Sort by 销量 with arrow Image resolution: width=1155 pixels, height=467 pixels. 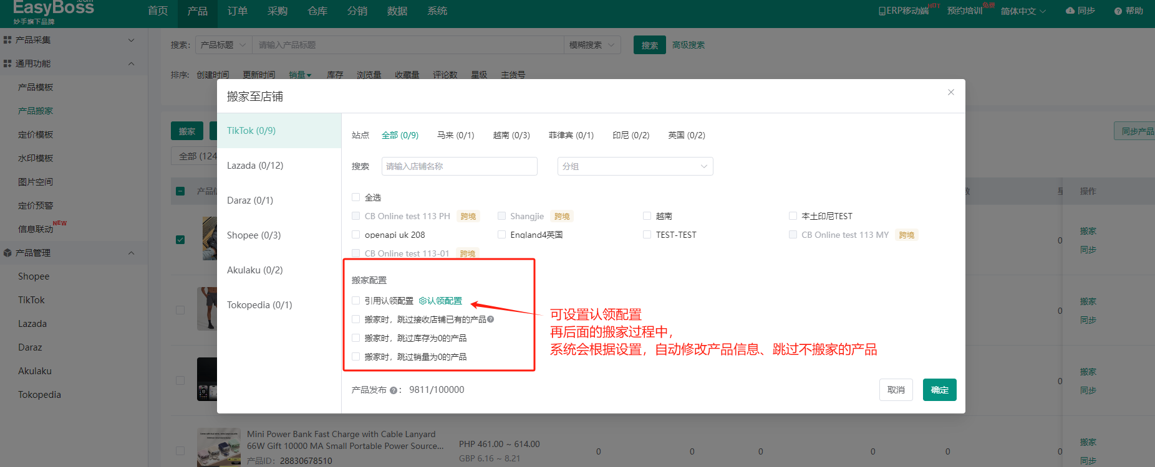point(300,75)
